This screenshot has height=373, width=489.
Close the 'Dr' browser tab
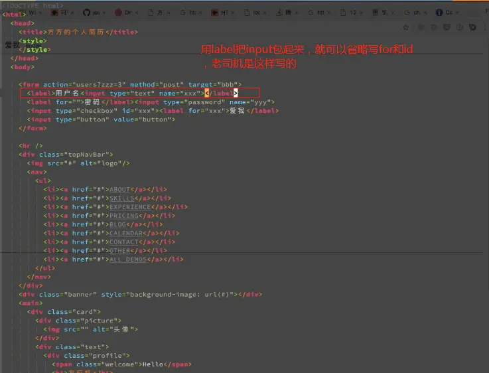[x=137, y=13]
